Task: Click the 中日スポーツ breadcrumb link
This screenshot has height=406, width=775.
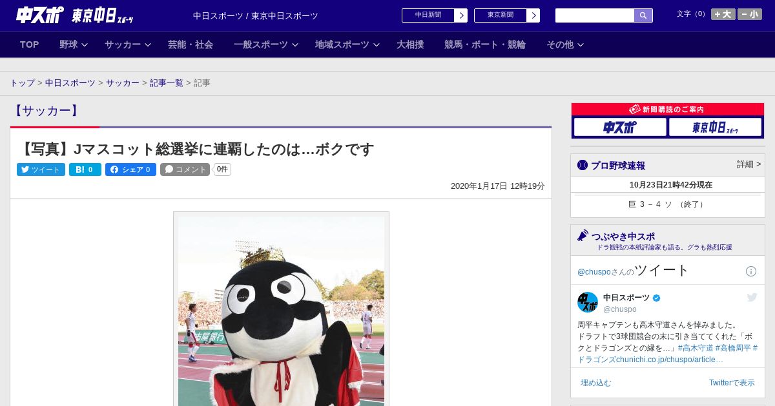Action: point(70,83)
